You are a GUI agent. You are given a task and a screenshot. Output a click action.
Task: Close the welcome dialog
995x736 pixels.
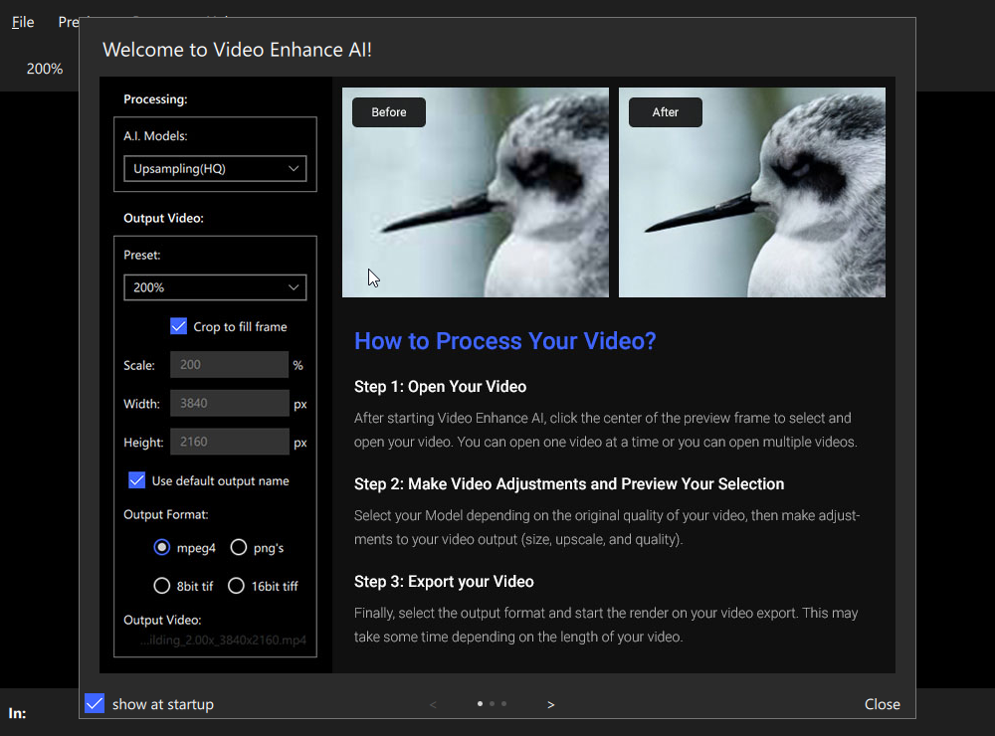pos(882,704)
